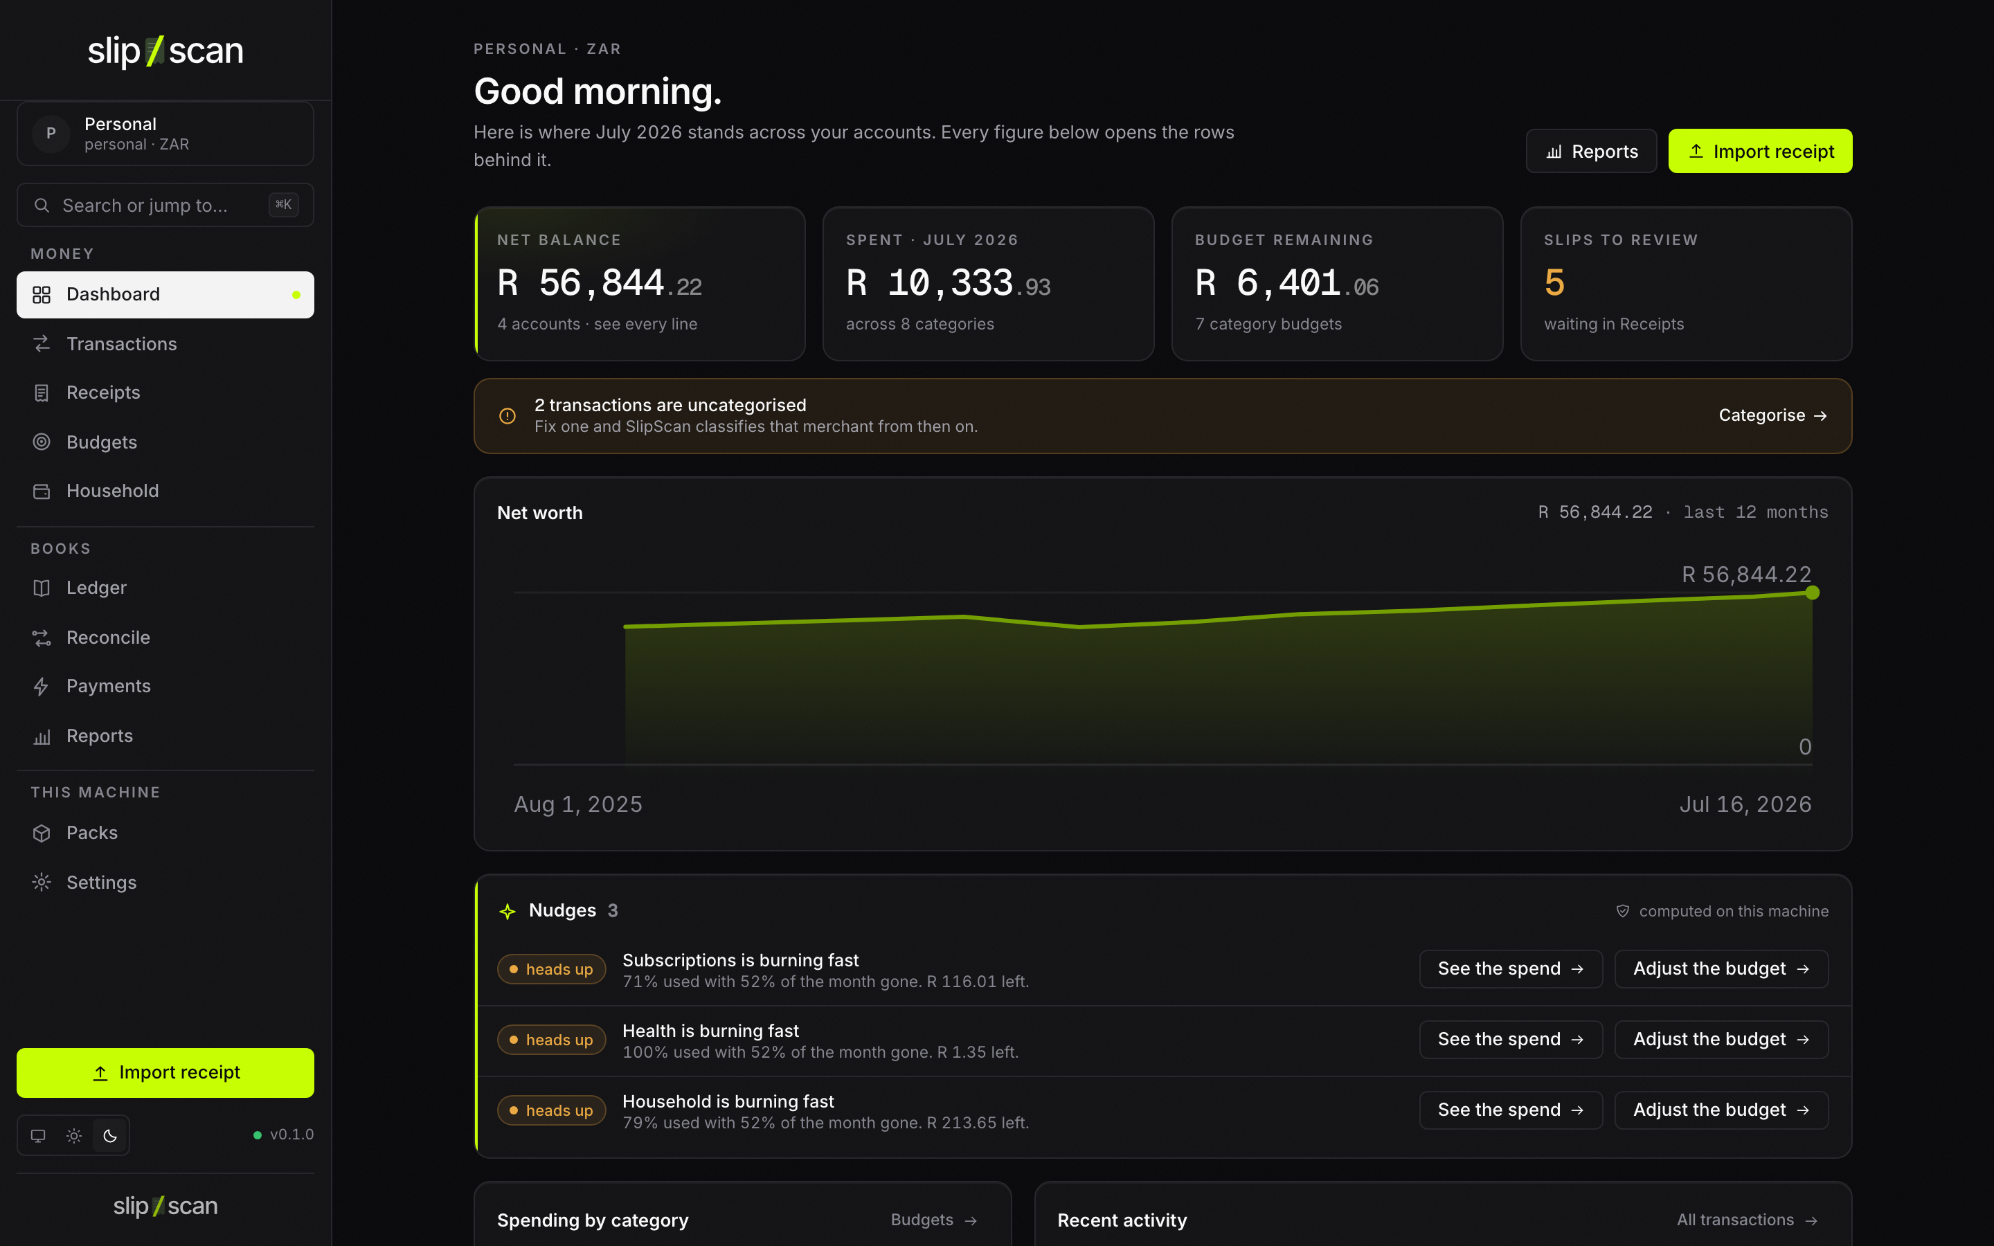Click the Search or jump to field

click(x=165, y=205)
